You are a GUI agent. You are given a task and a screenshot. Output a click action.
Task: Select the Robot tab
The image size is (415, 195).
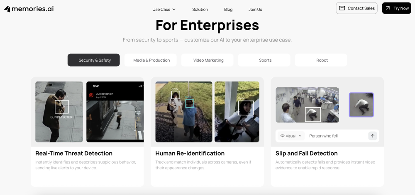tap(321, 60)
